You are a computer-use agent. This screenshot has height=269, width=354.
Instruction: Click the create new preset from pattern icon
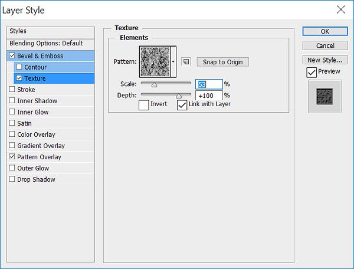pos(186,61)
